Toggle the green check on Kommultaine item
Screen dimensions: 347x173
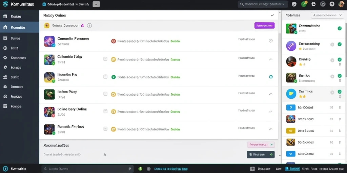pyautogui.click(x=340, y=28)
